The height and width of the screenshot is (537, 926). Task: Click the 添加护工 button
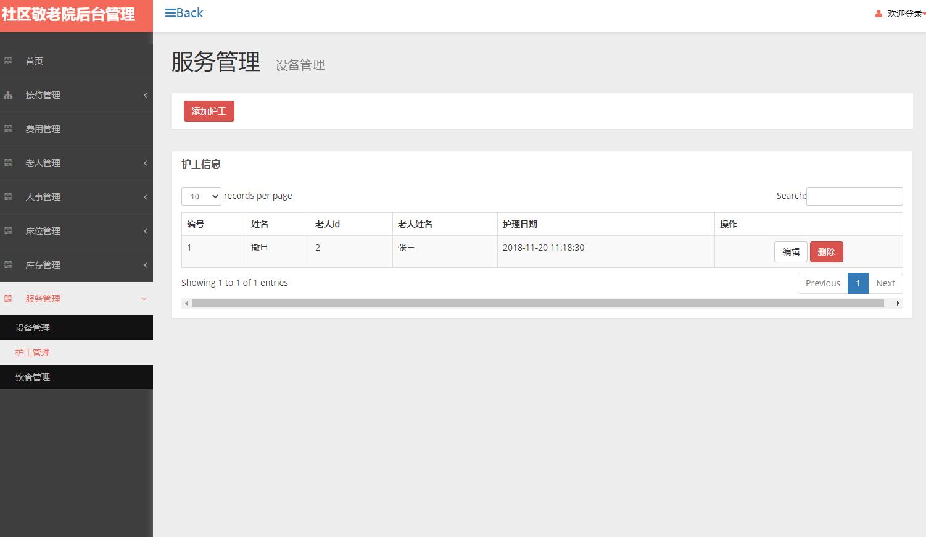(x=209, y=110)
